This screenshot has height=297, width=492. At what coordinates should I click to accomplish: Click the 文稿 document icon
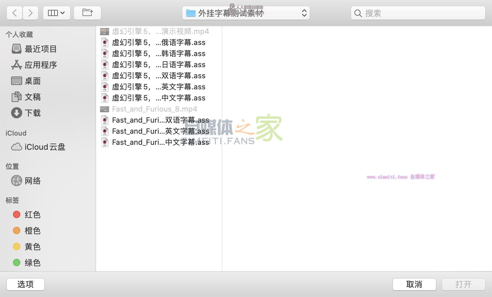pyautogui.click(x=17, y=97)
